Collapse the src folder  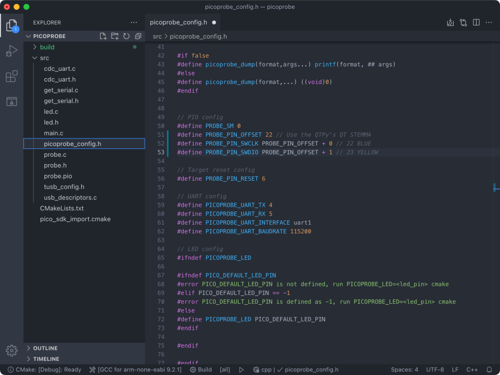pos(44,58)
